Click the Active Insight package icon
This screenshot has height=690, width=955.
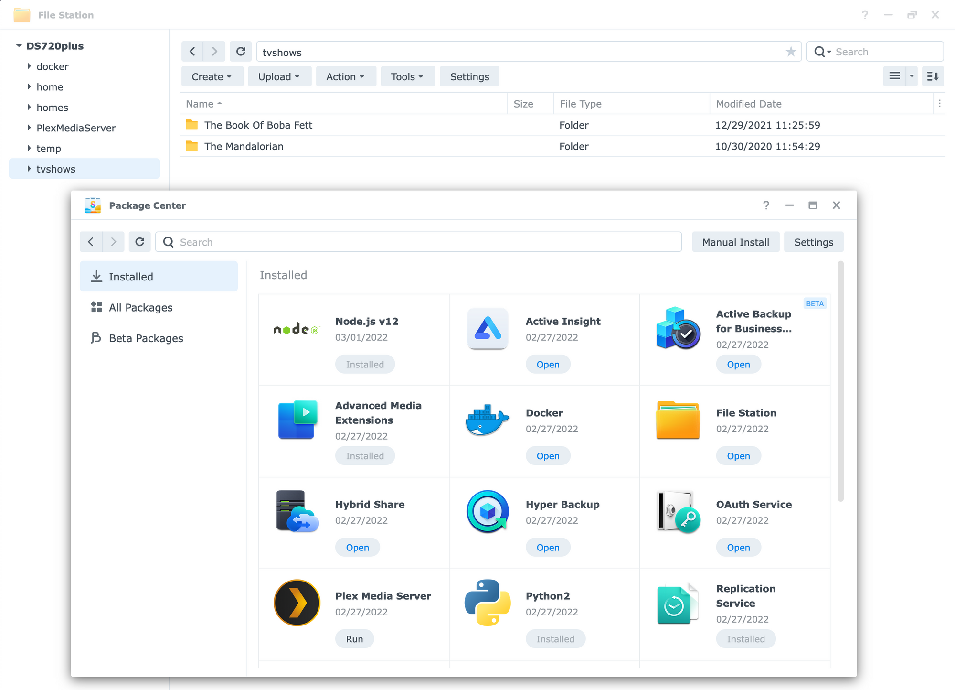click(487, 329)
